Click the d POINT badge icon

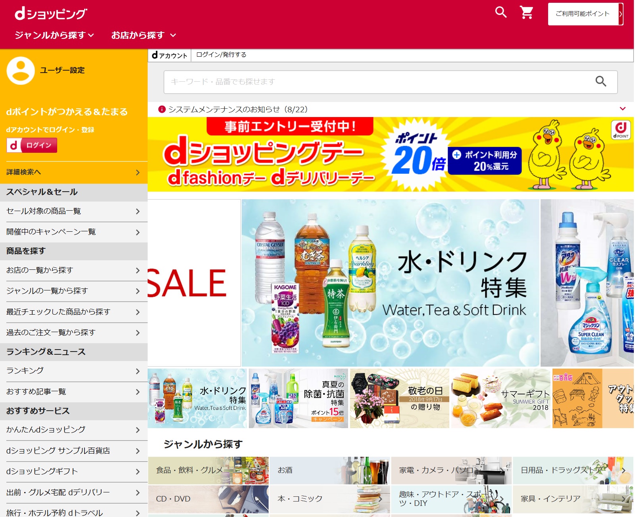click(621, 130)
